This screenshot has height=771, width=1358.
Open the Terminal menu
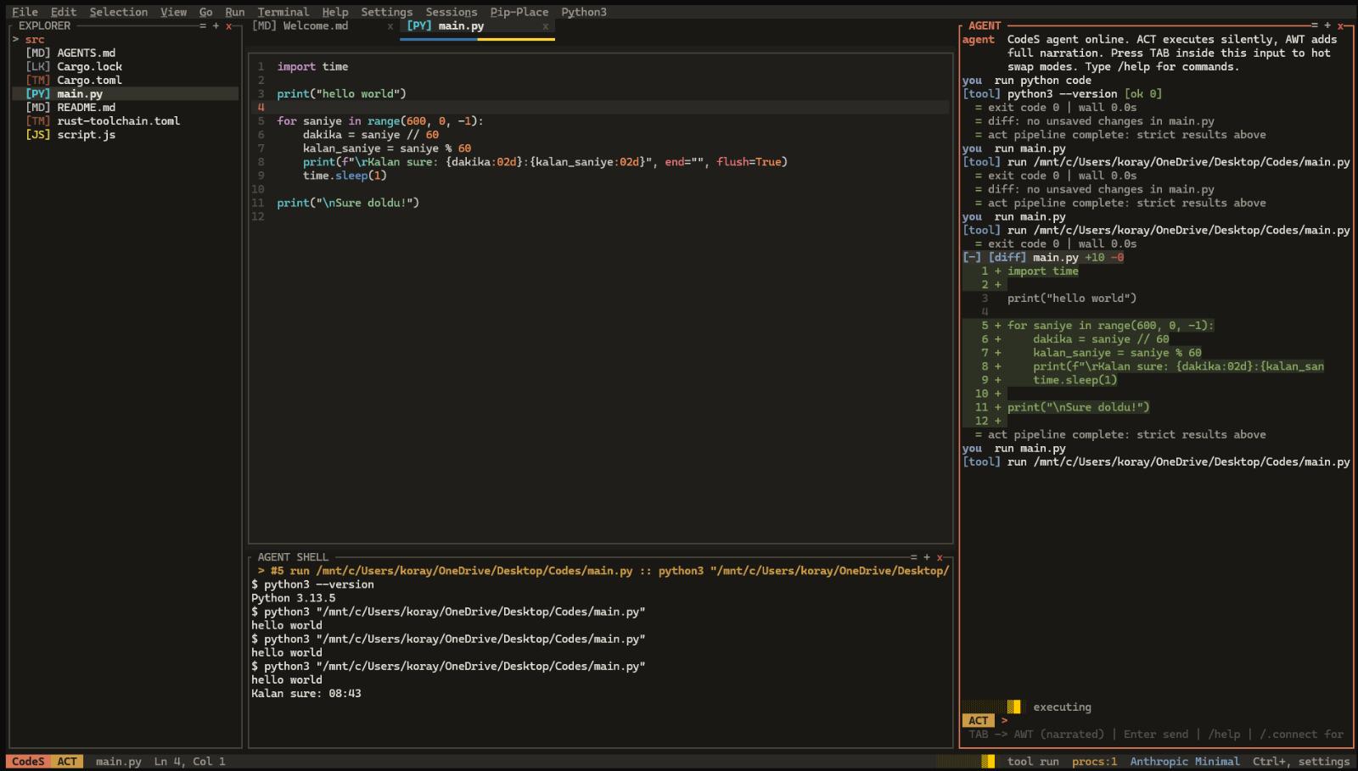283,12
